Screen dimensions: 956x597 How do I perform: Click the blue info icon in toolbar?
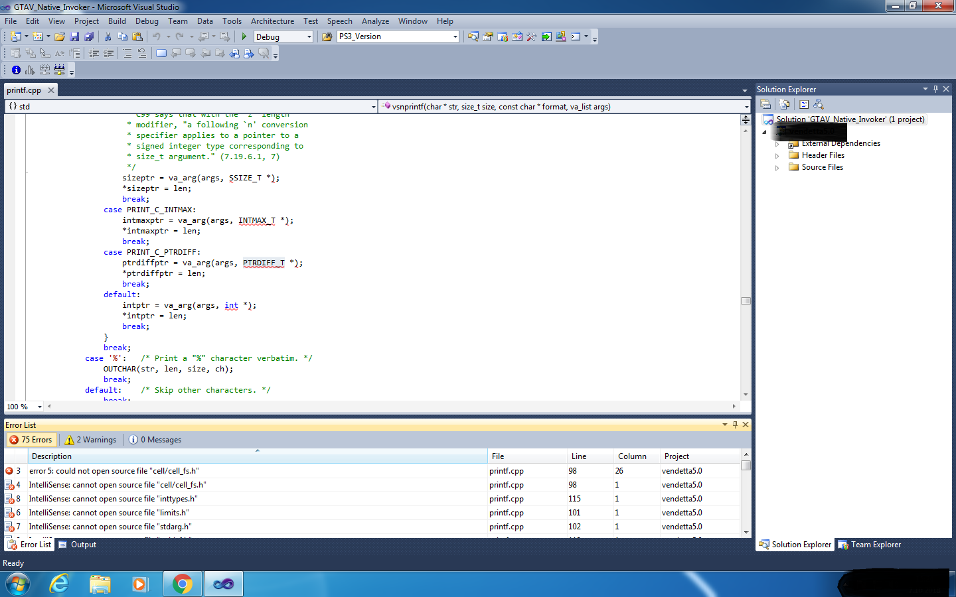point(16,70)
